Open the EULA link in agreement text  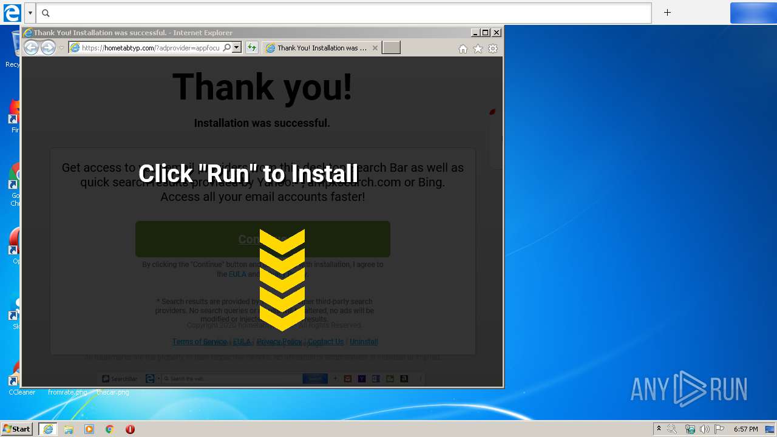237,274
